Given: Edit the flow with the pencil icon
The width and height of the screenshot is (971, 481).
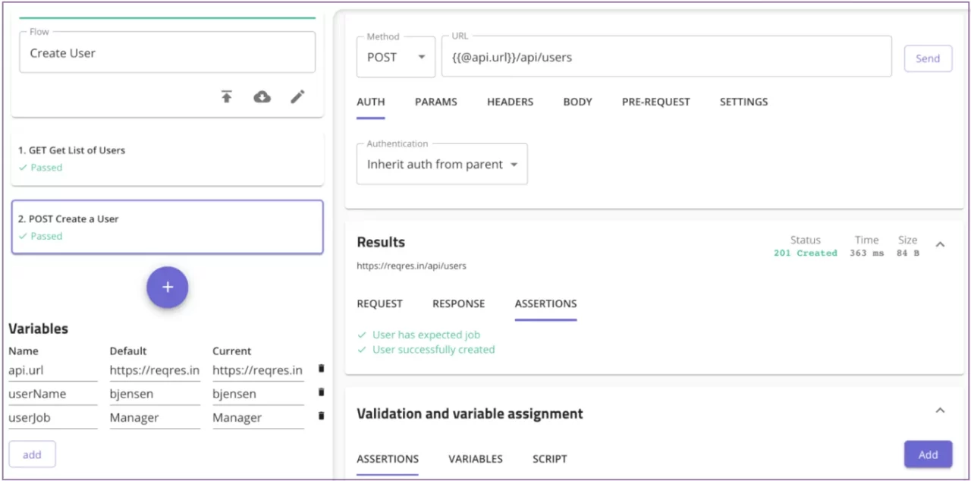Looking at the screenshot, I should pos(297,96).
